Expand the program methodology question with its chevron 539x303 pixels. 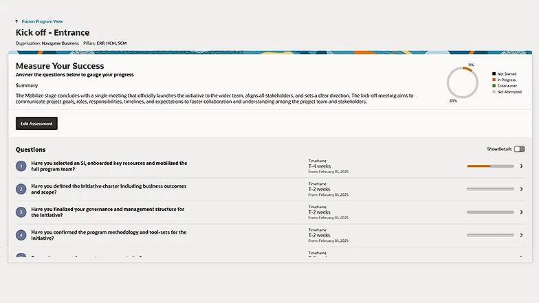(521, 235)
